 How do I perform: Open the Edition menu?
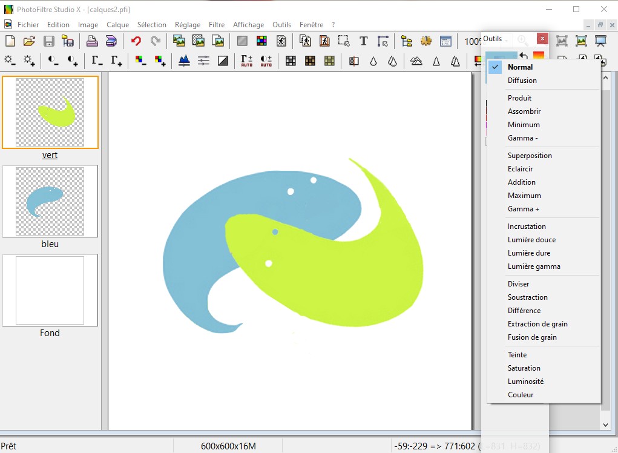(58, 25)
